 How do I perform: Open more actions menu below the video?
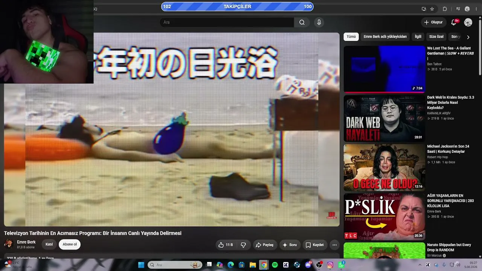click(x=334, y=245)
